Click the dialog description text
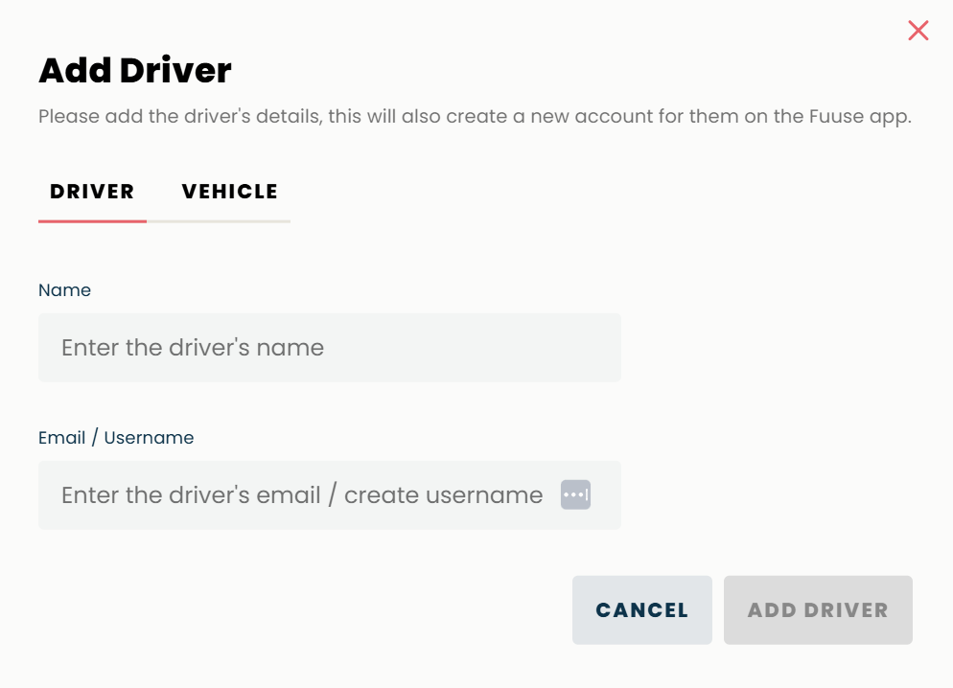The width and height of the screenshot is (953, 688). pos(475,116)
